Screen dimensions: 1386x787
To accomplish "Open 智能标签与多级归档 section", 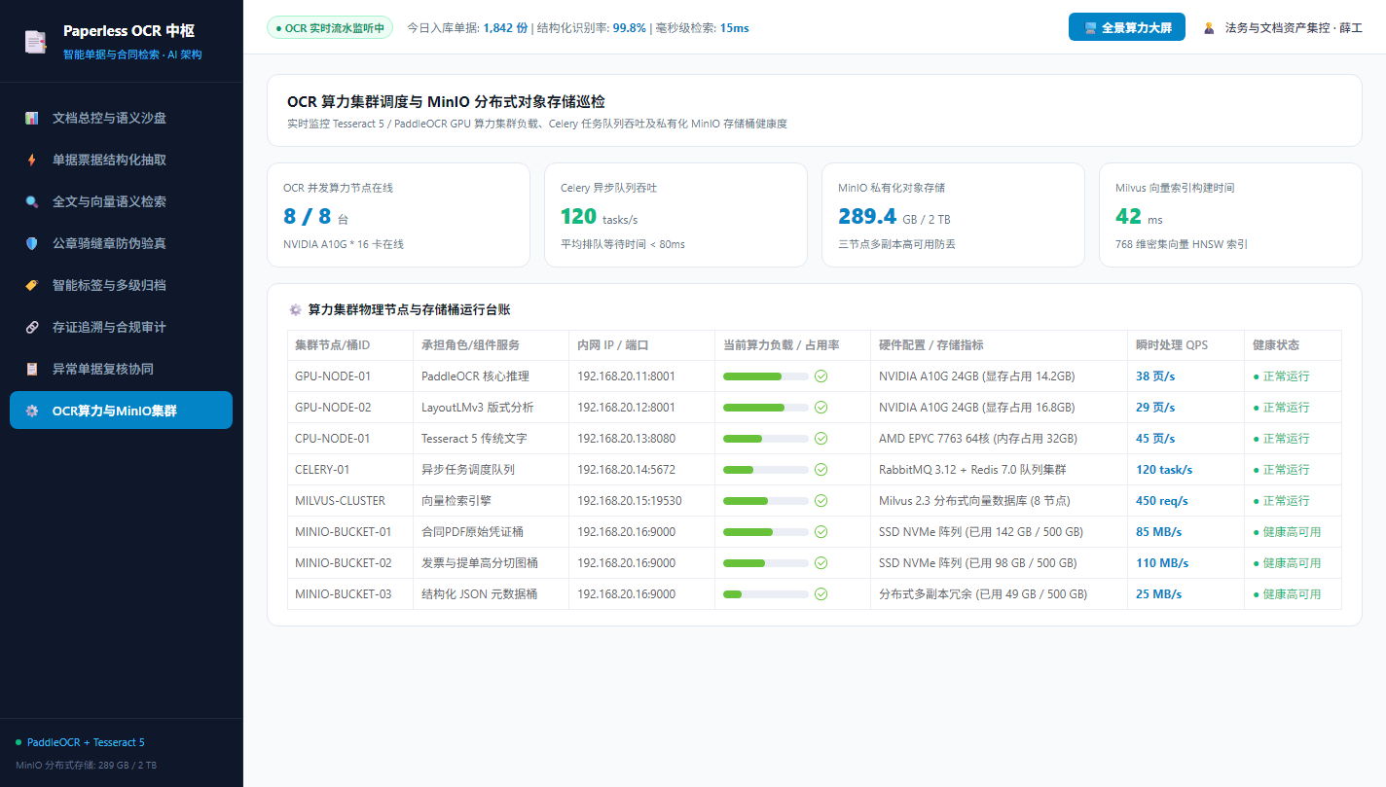I will click(x=121, y=285).
